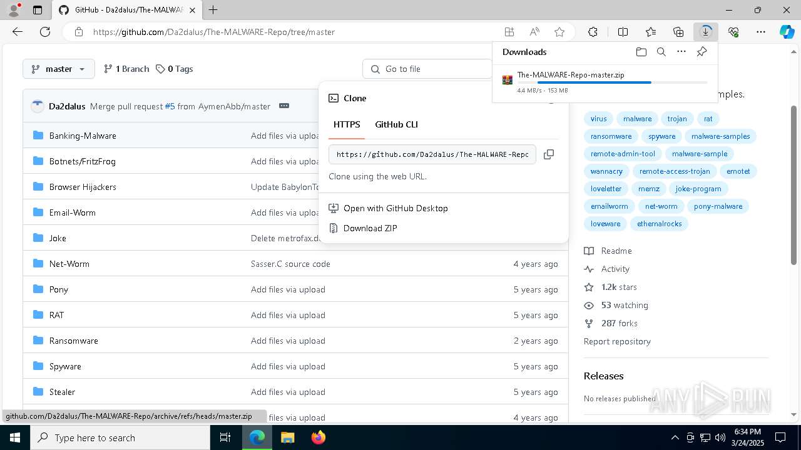Click the clone URL text field

tap(432, 154)
